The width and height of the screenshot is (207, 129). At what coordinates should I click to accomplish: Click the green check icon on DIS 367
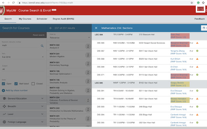pyautogui.click(x=197, y=51)
